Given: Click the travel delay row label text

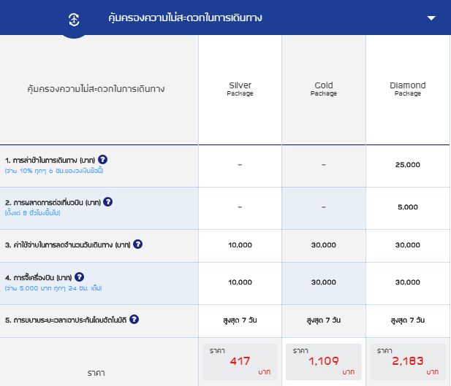Looking at the screenshot, I should tap(51, 160).
